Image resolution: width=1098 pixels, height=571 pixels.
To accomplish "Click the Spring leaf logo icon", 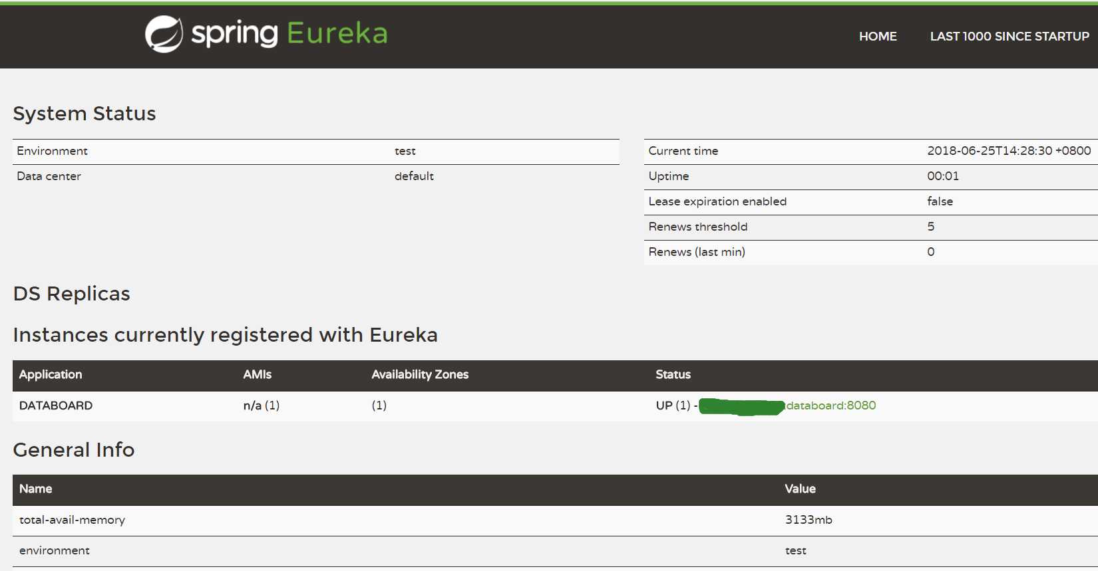I will pyautogui.click(x=164, y=34).
